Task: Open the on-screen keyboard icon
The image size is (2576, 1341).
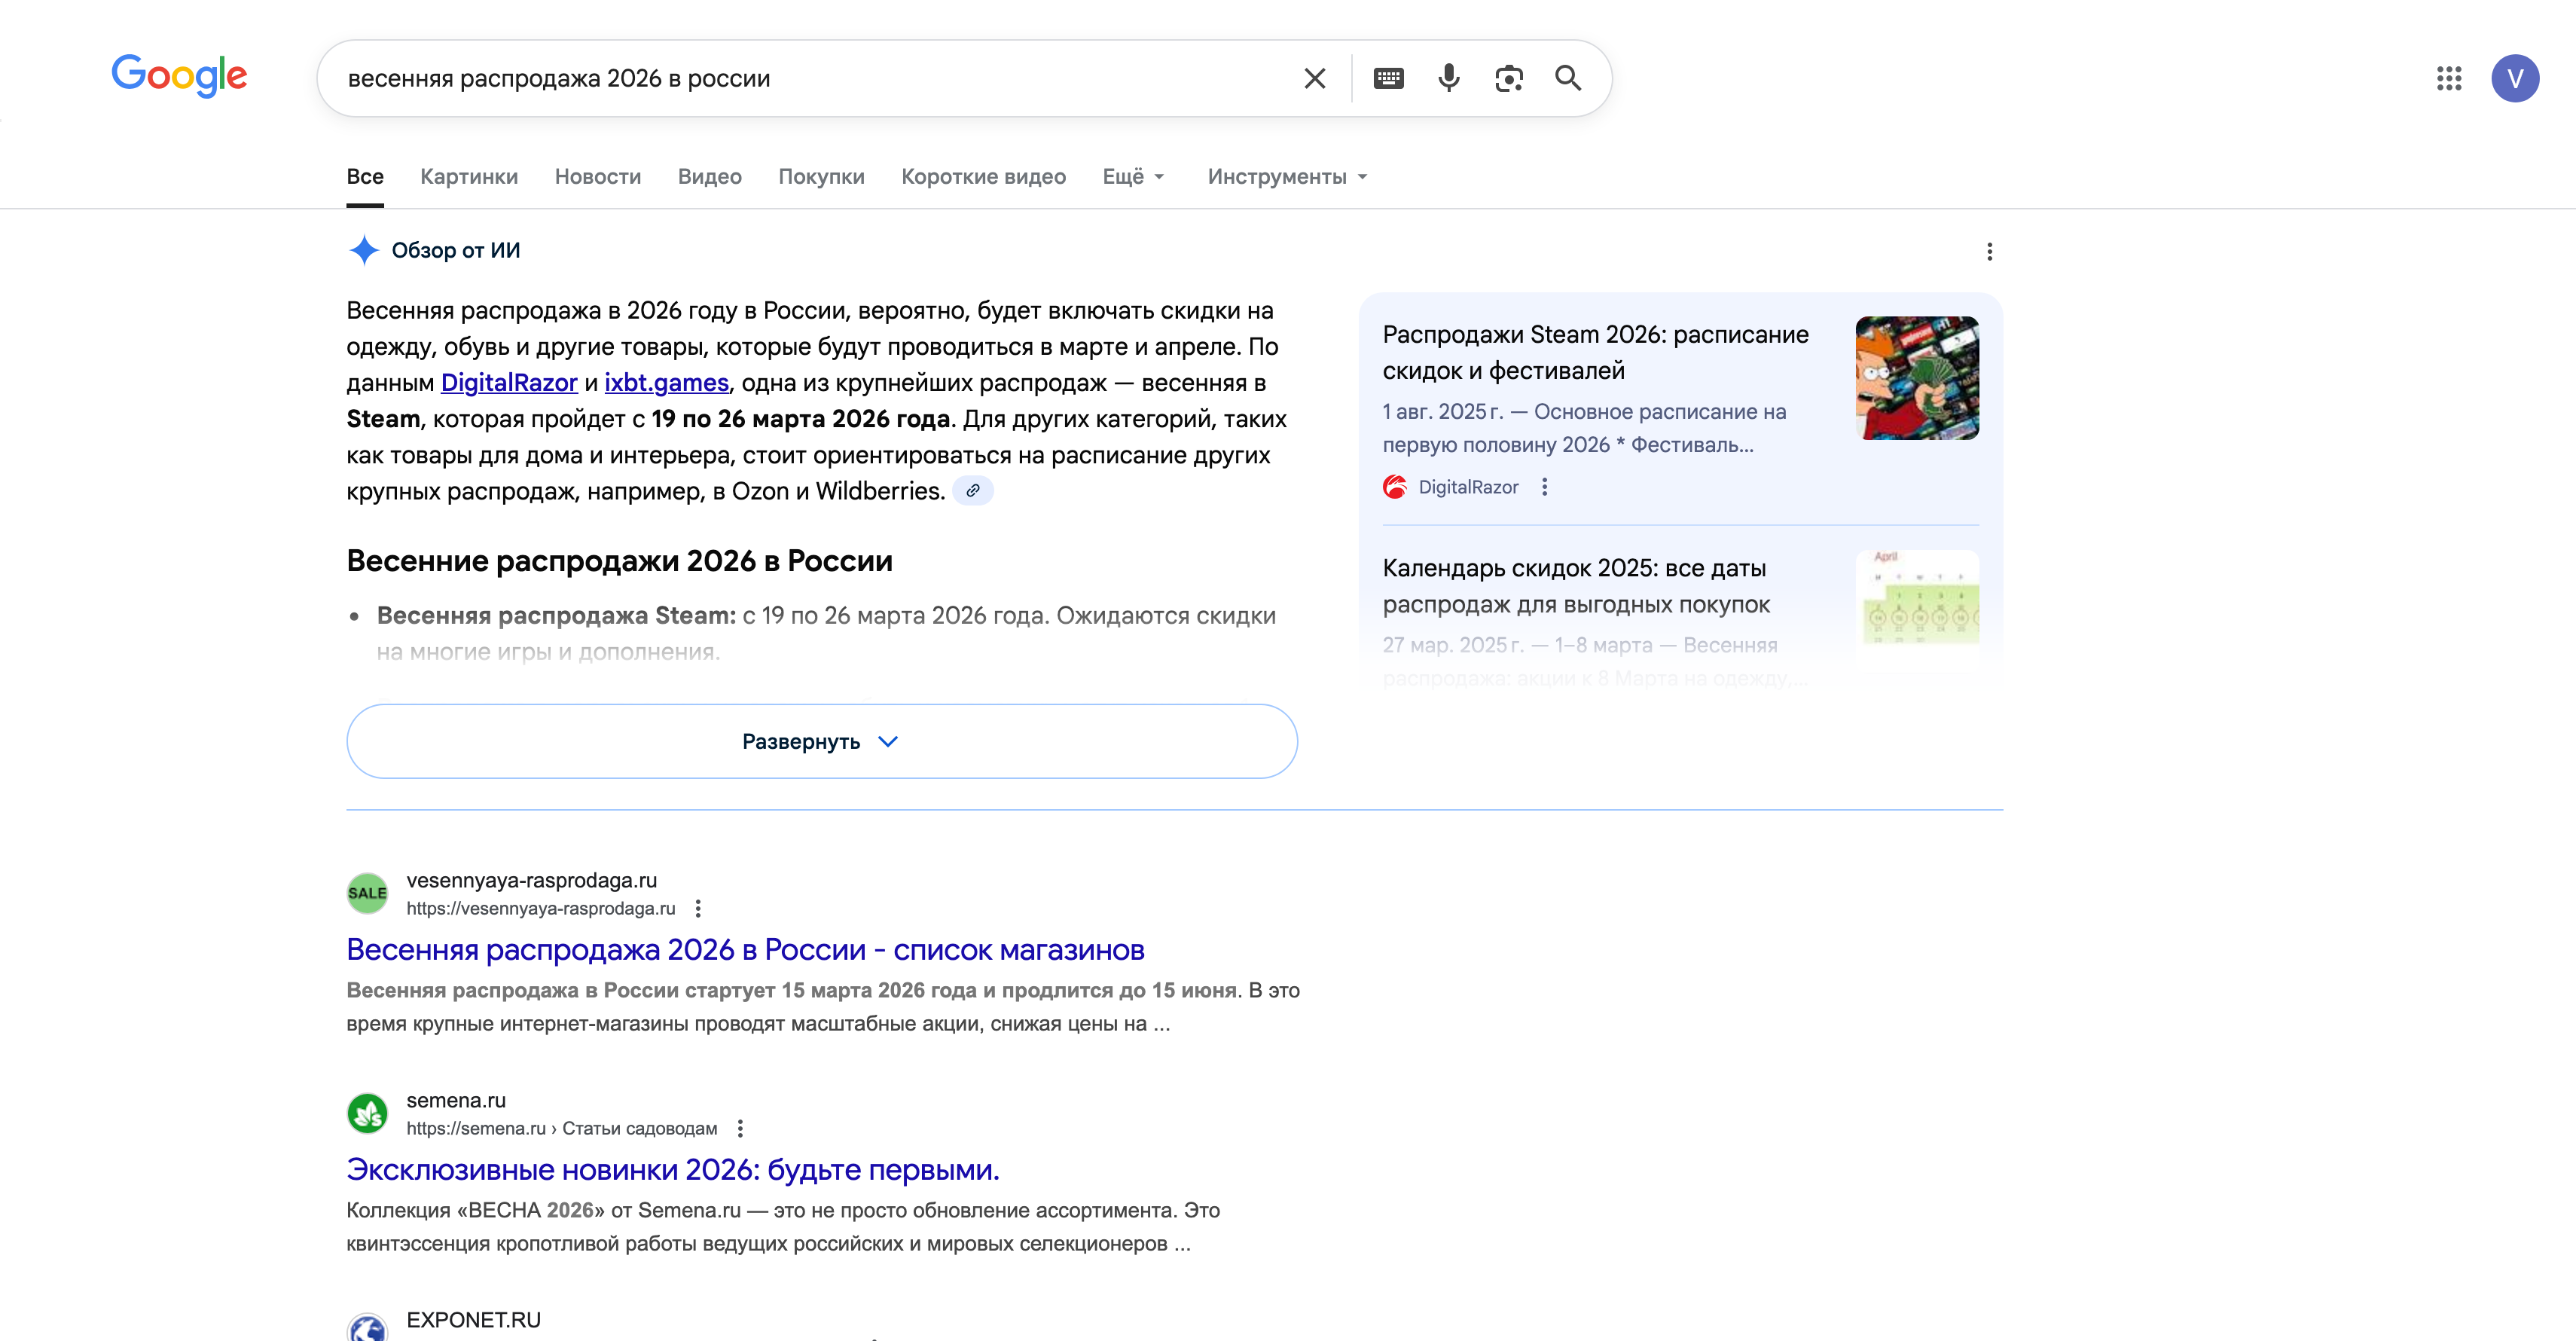Action: pos(1388,78)
